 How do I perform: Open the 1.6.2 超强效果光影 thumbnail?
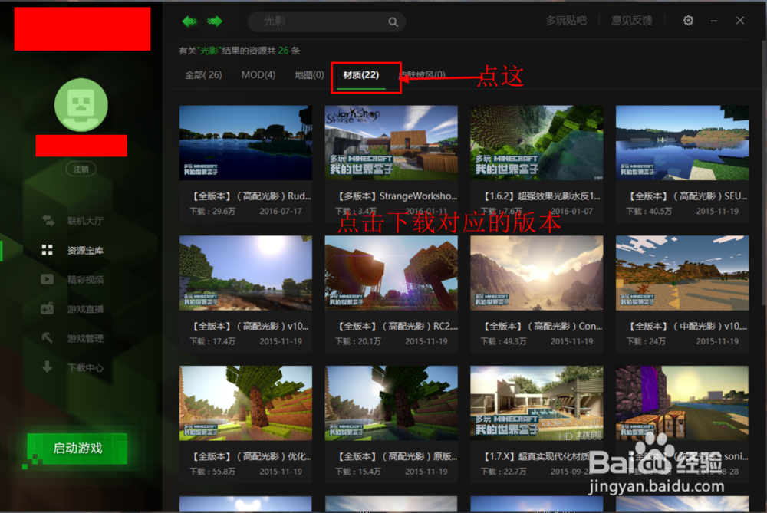pos(537,143)
